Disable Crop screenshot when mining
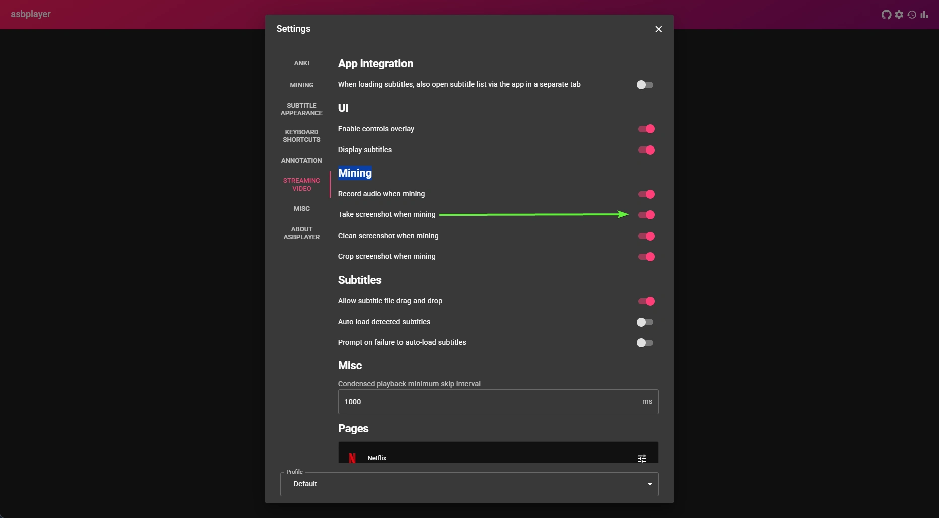The width and height of the screenshot is (939, 518). [x=646, y=257]
